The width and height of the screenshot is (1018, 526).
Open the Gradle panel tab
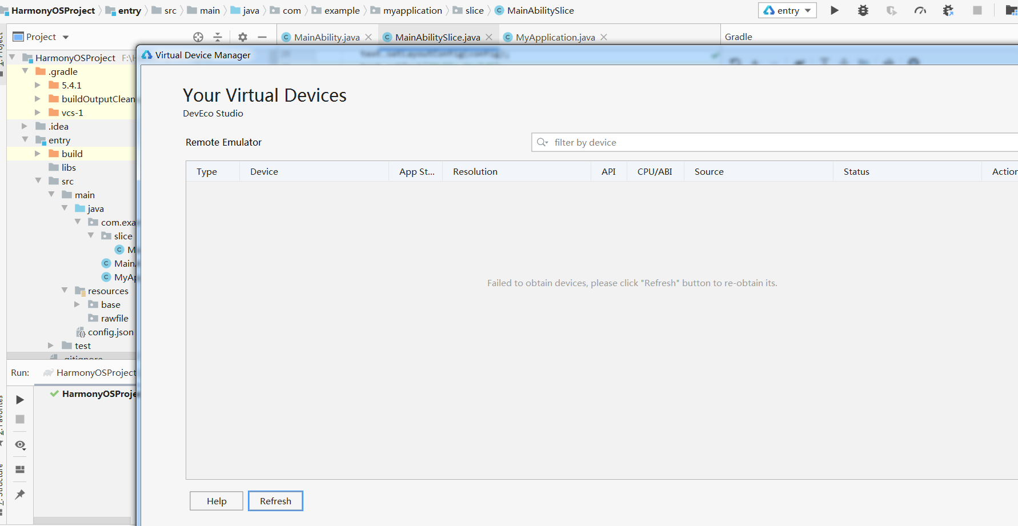pyautogui.click(x=738, y=37)
